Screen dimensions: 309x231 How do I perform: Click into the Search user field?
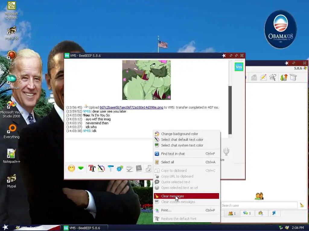click(x=259, y=205)
